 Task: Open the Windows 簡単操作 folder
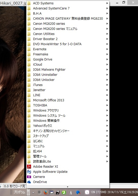[68, 121]
